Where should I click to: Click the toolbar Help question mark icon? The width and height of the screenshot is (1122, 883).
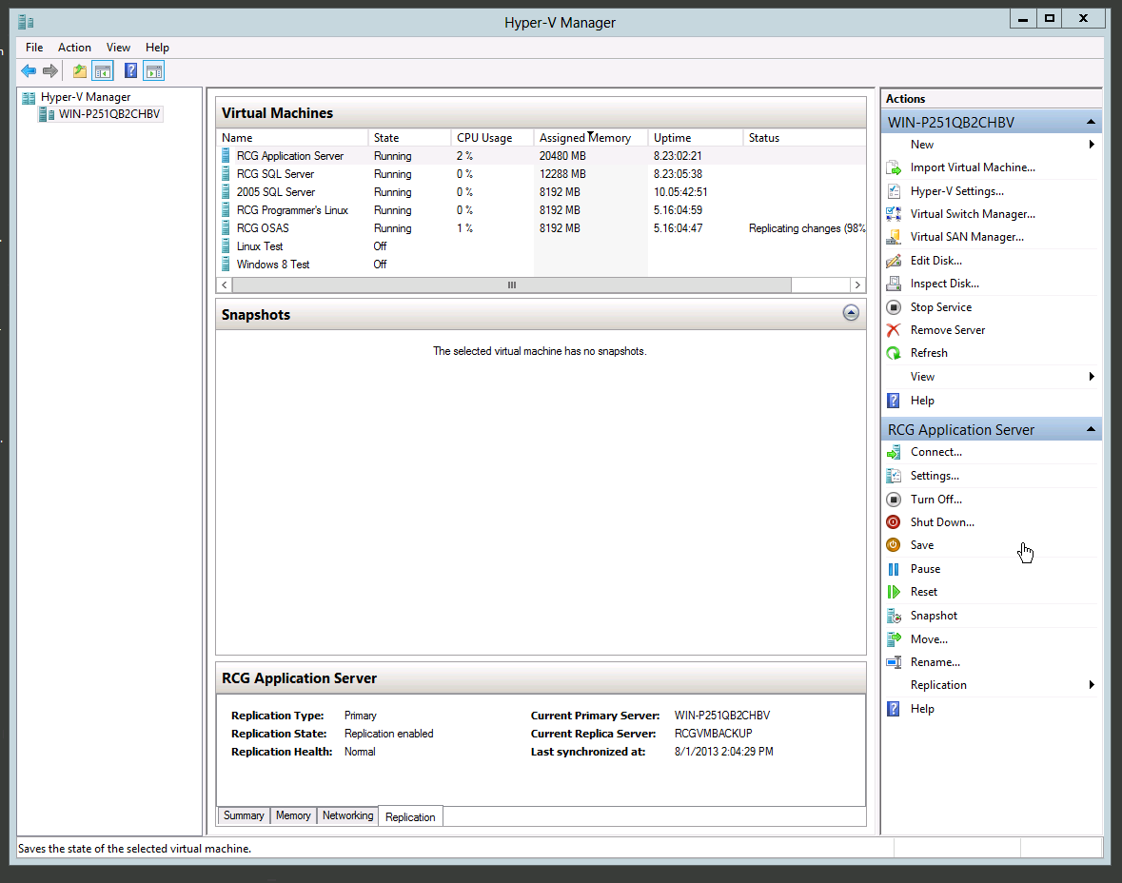(131, 70)
